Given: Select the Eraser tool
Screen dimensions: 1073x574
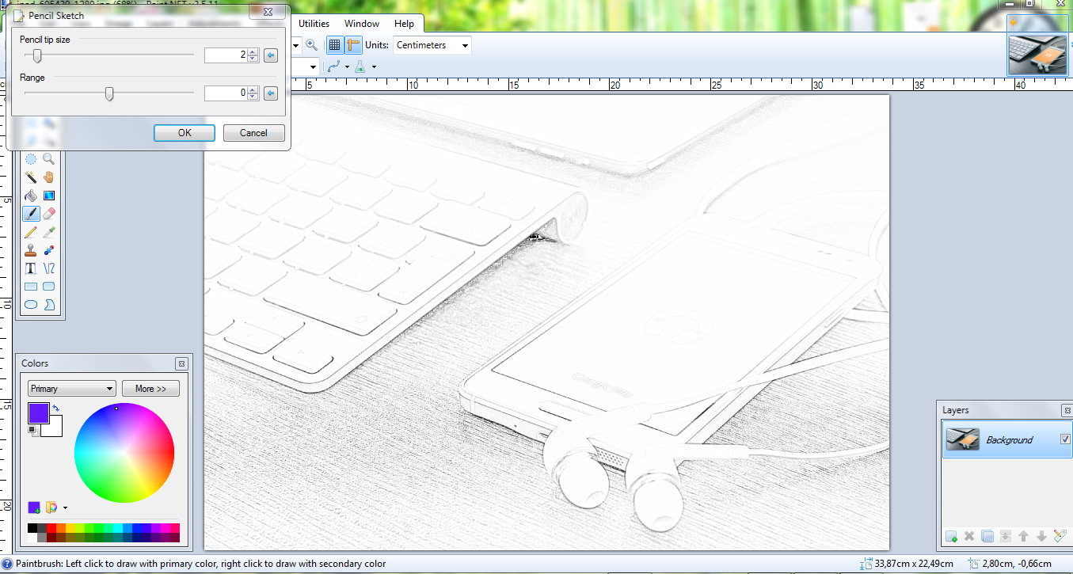Looking at the screenshot, I should point(49,214).
